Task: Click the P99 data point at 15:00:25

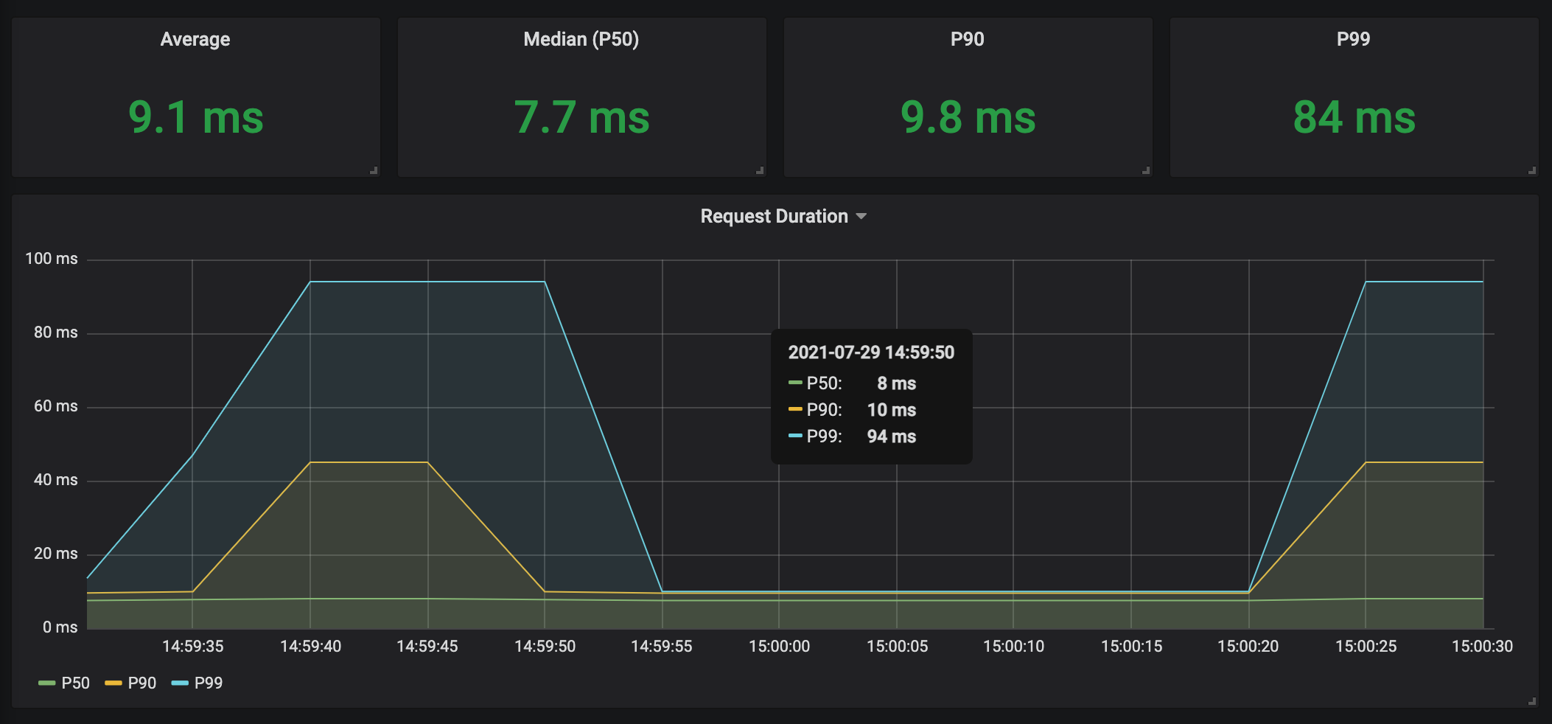Action: 1366,282
